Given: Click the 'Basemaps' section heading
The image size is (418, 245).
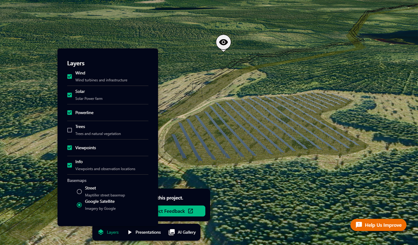Looking at the screenshot, I should click(x=77, y=181).
